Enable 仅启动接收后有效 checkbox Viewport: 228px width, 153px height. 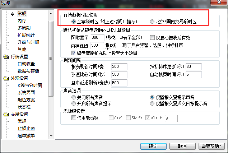click(152, 37)
